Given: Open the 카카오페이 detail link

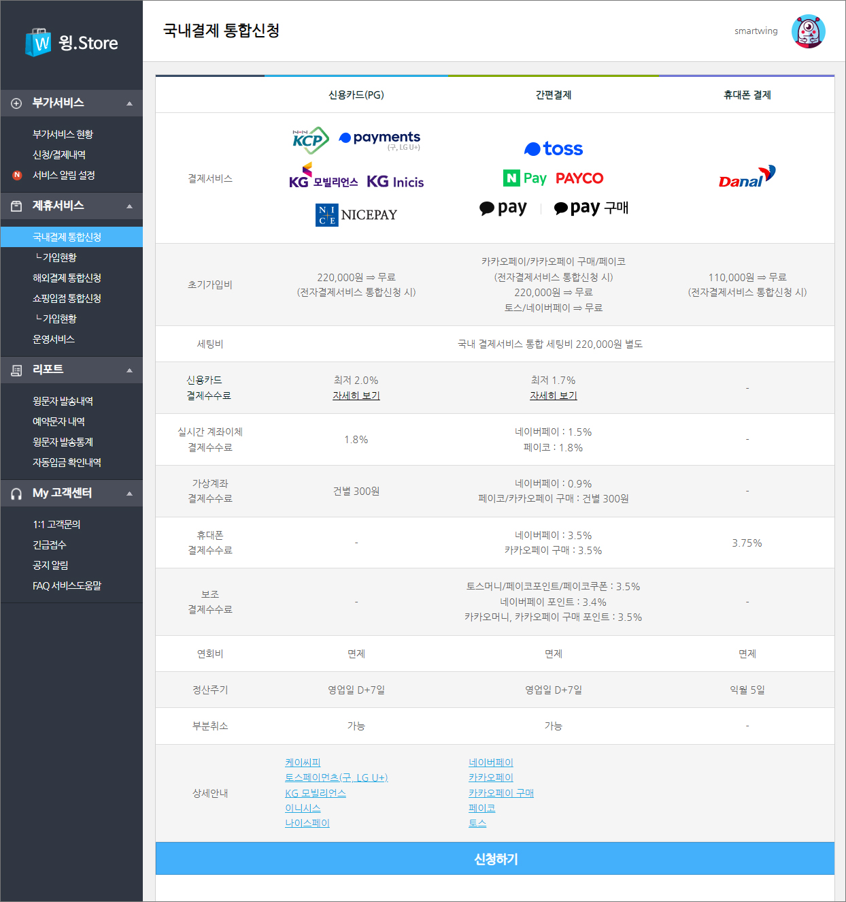Looking at the screenshot, I should click(491, 778).
